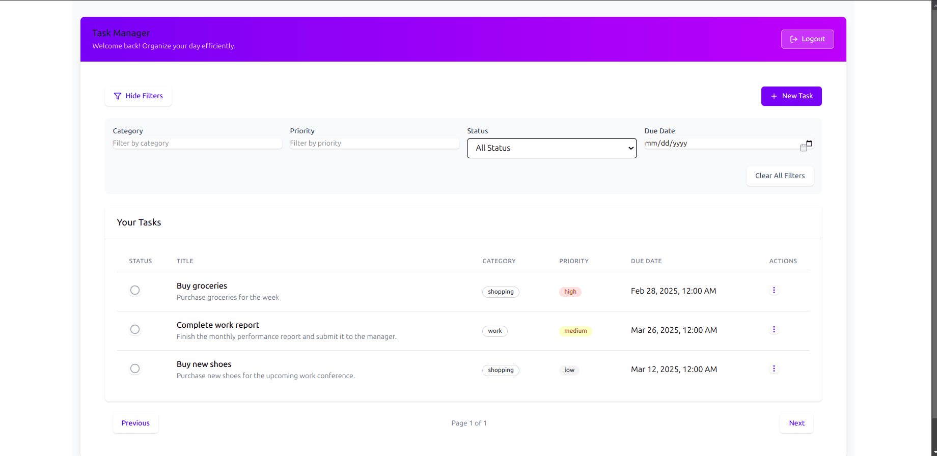The width and height of the screenshot is (937, 456).
Task: Click the Mar 26, 2025 due date
Action: click(674, 330)
